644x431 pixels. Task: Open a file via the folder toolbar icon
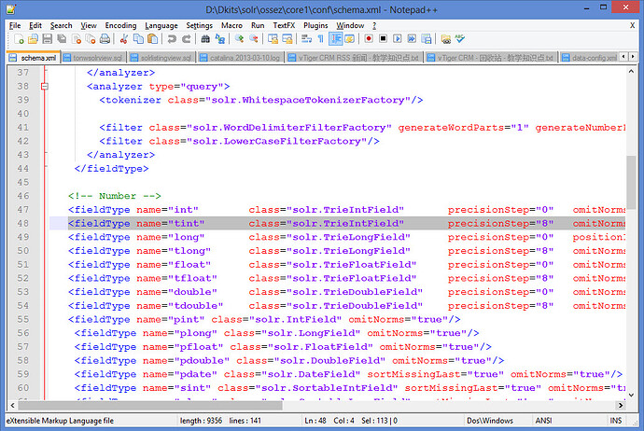tap(33, 39)
